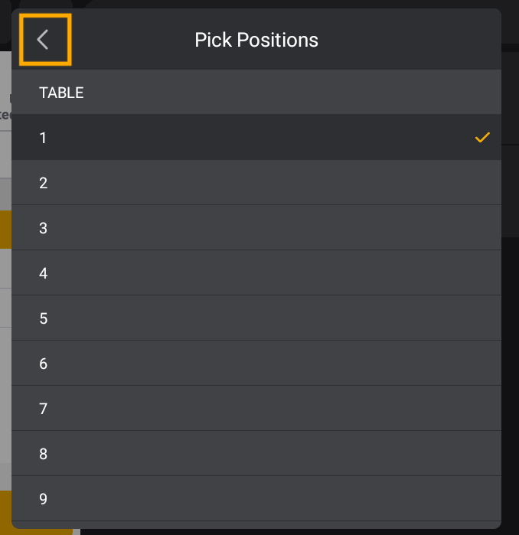The height and width of the screenshot is (535, 519).
Task: Go back using the left chevron arrow
Action: [44, 40]
